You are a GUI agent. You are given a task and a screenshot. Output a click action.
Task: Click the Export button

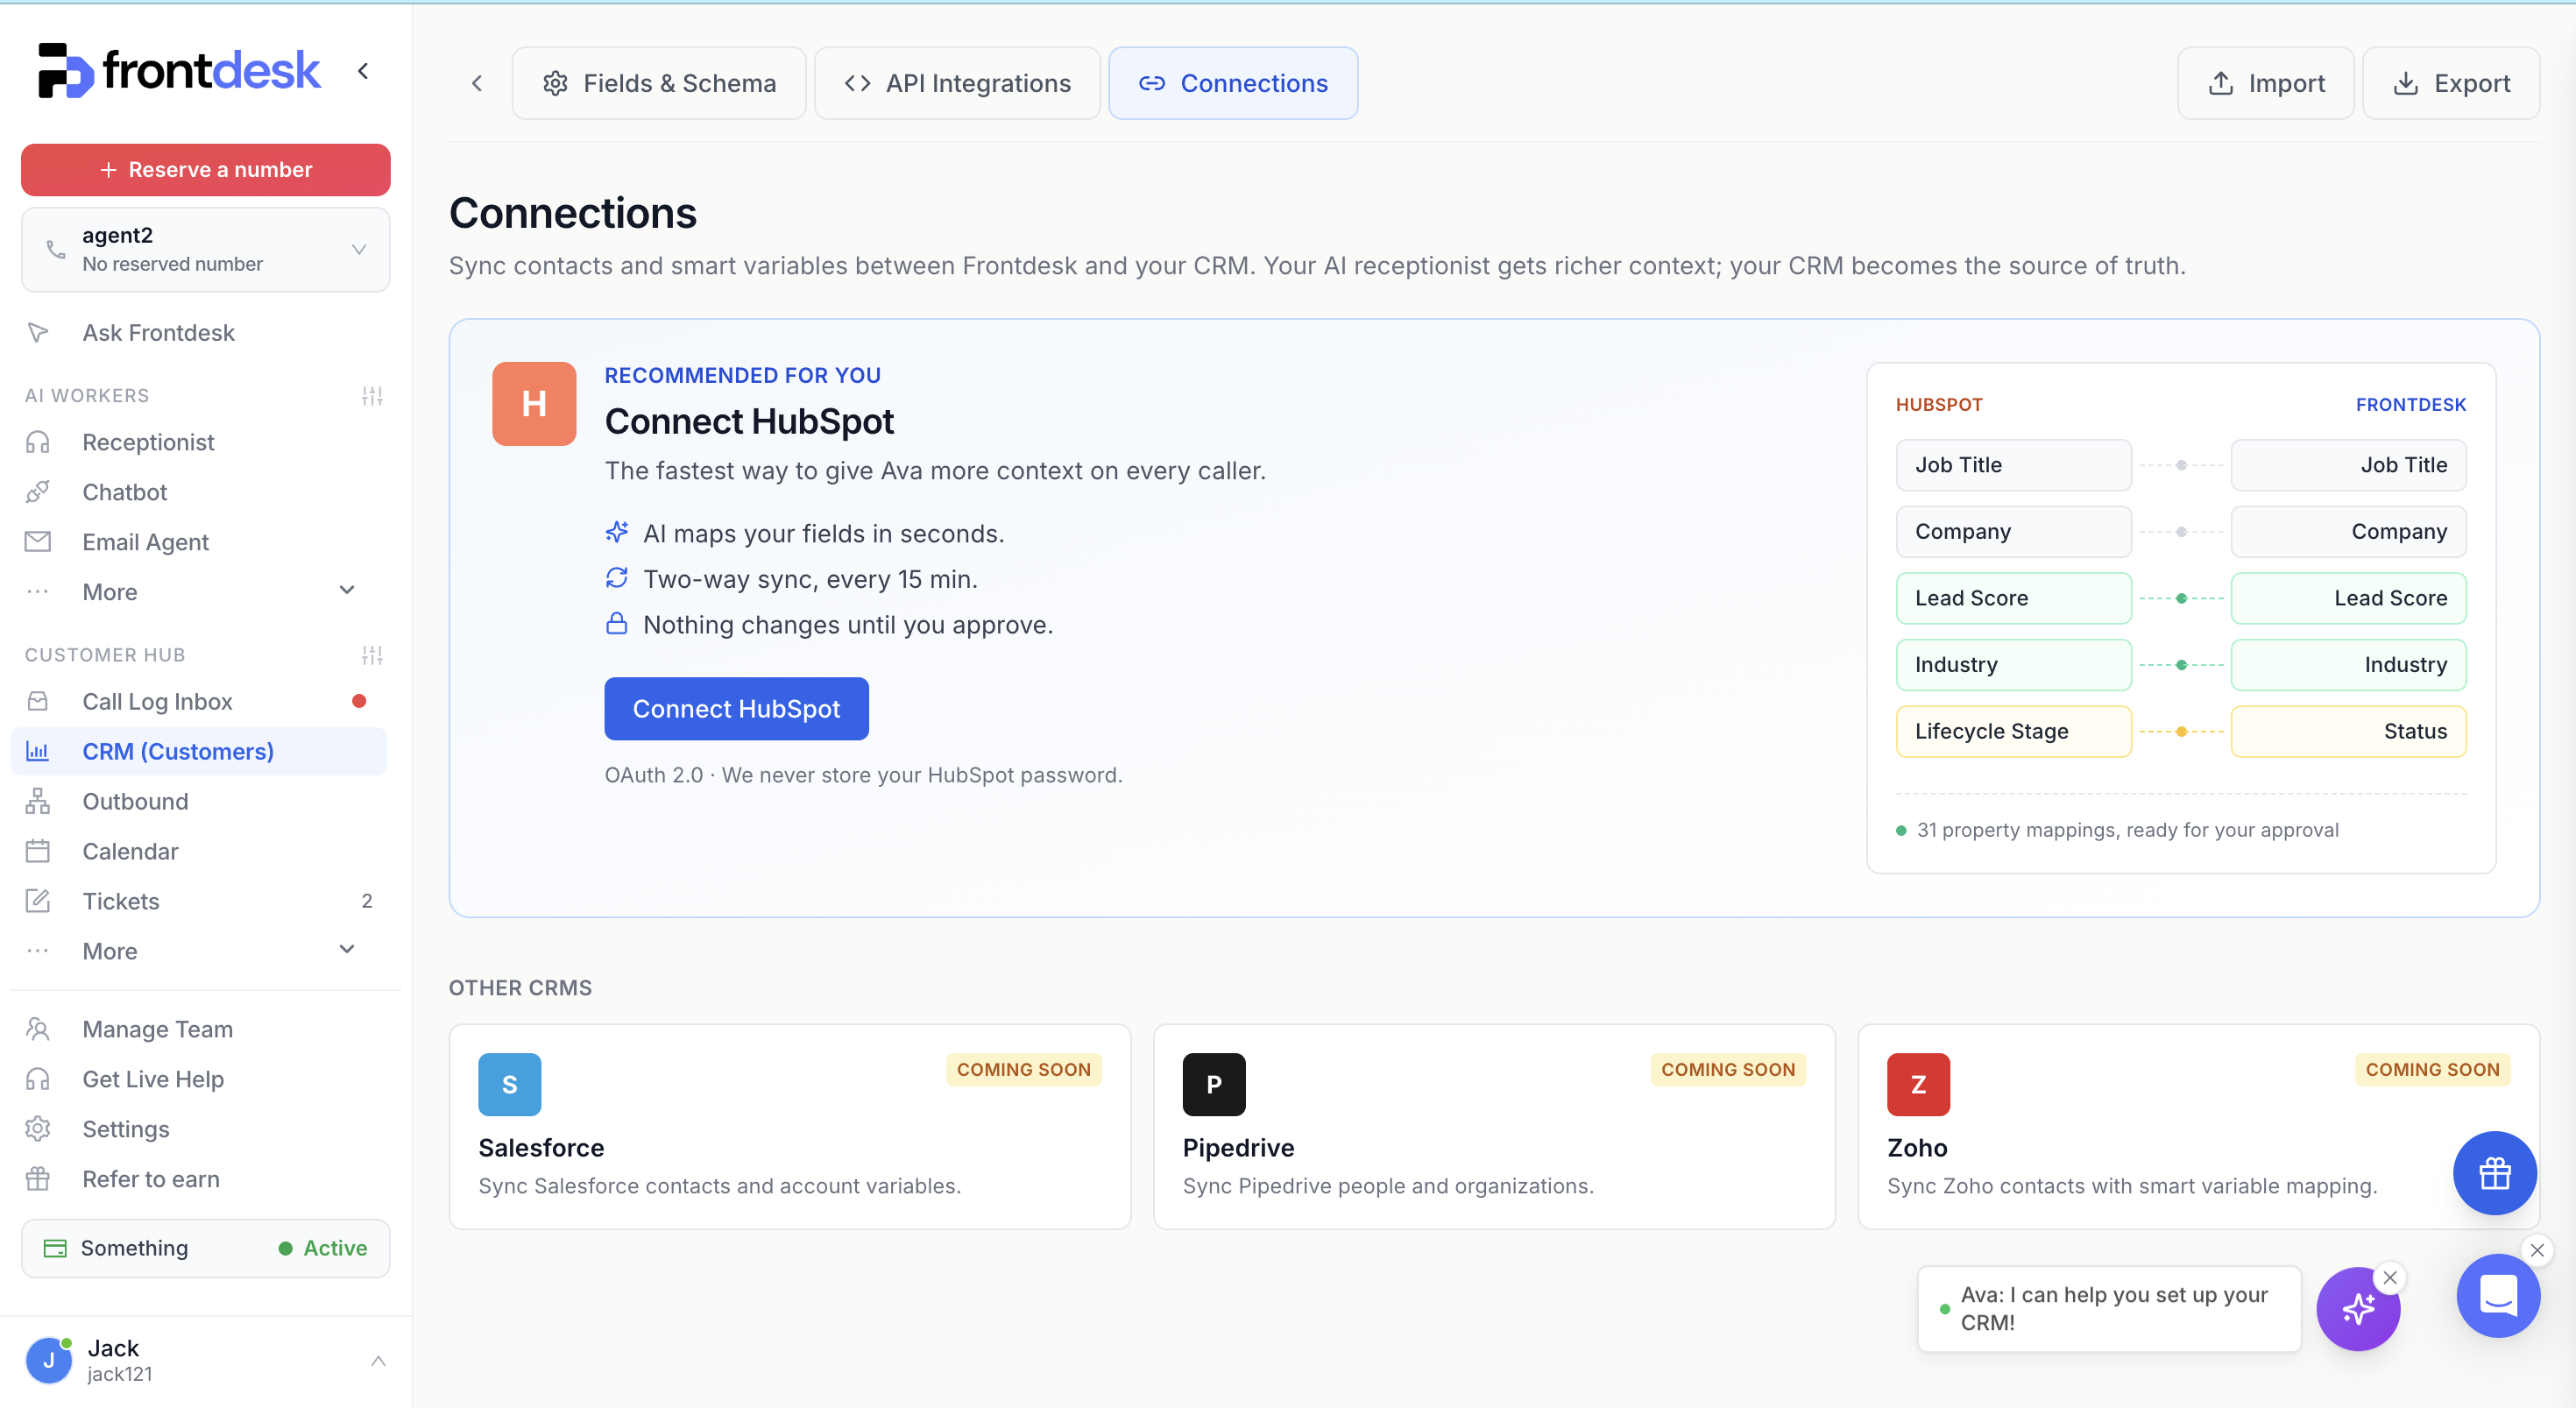pos(2451,83)
